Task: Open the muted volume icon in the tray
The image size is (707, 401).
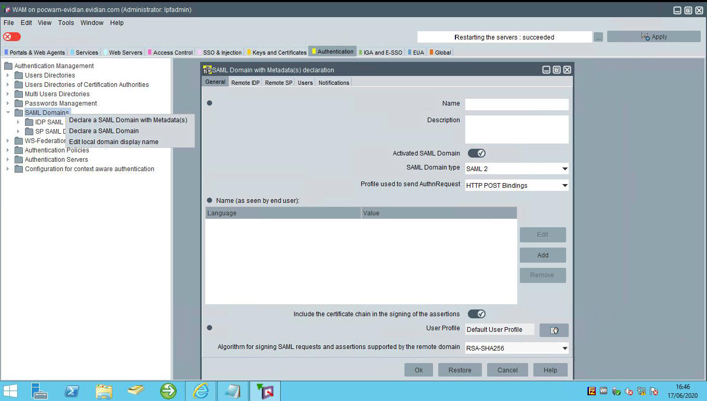Action: click(629, 391)
